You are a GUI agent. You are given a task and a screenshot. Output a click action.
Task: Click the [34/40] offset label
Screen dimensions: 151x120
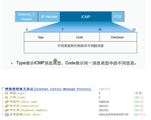click(105, 89)
